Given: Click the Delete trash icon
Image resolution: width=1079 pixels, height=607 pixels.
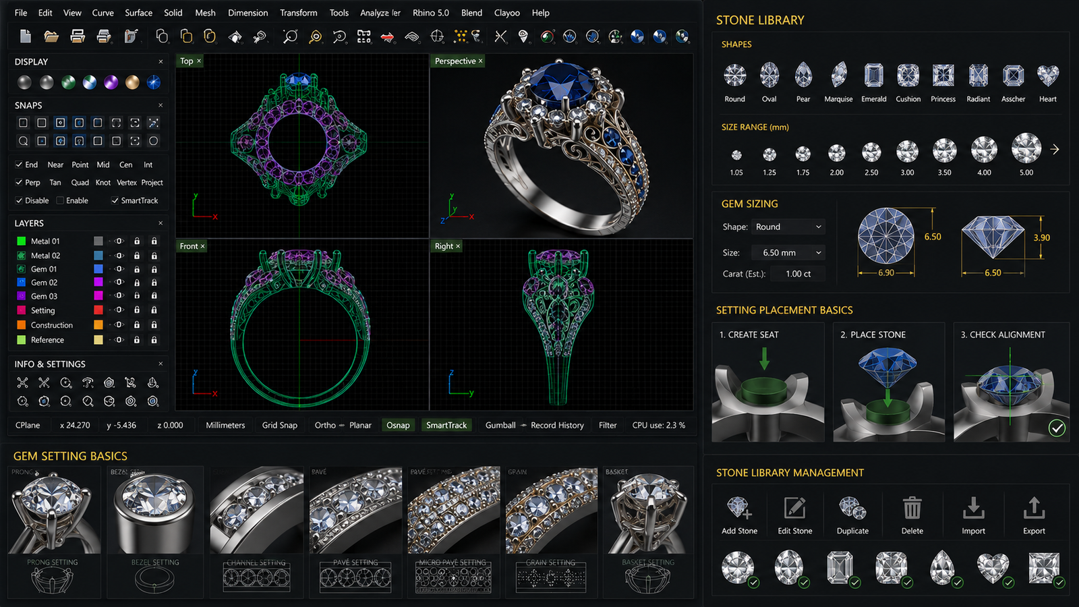Looking at the screenshot, I should (912, 508).
